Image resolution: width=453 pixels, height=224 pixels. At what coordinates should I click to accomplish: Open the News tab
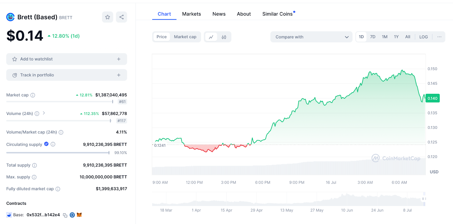[x=219, y=14]
